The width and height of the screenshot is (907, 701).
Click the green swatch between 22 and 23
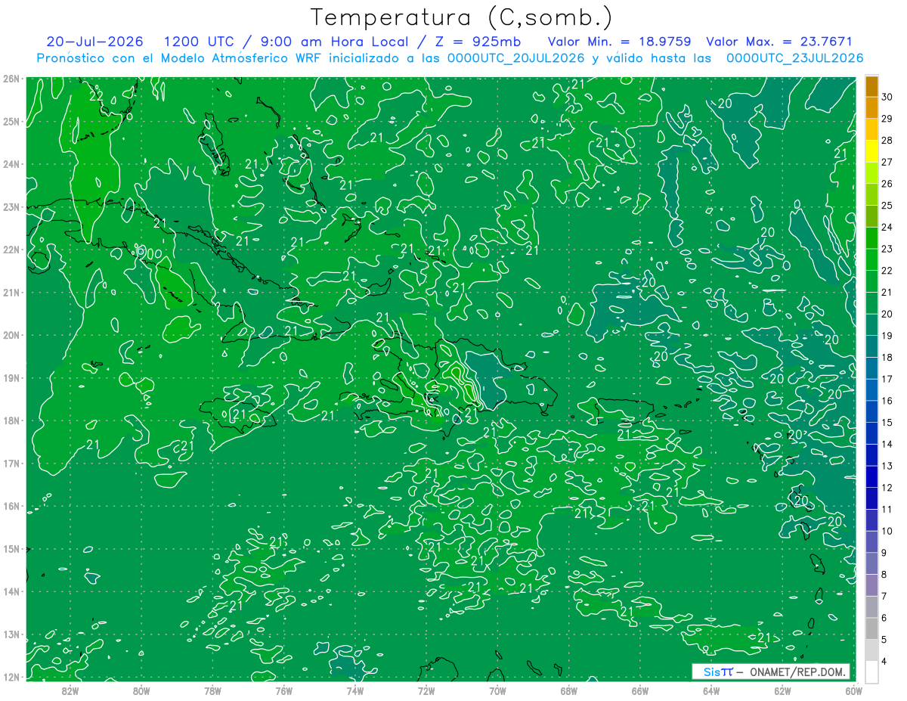[871, 259]
